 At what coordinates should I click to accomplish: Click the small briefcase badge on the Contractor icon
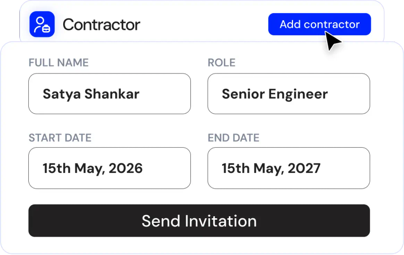point(46,29)
